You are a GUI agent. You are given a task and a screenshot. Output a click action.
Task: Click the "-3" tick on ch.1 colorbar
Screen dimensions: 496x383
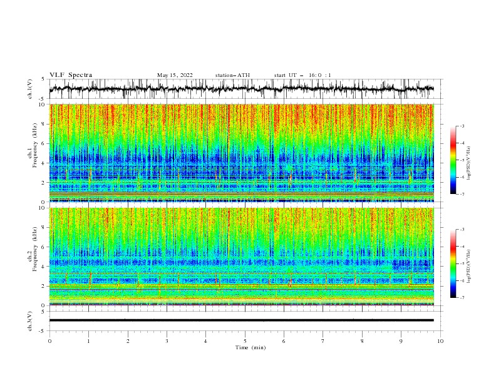point(462,126)
